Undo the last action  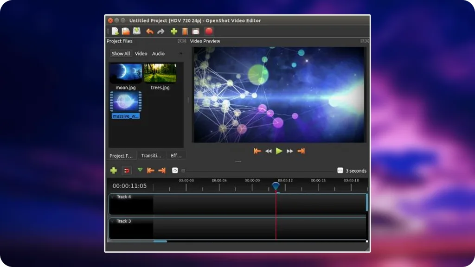149,32
